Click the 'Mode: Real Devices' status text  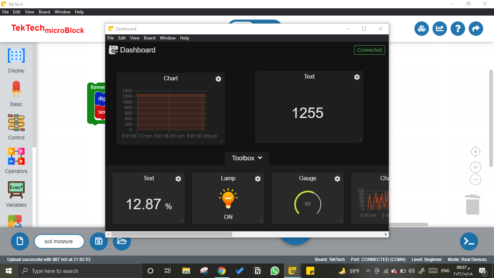pyautogui.click(x=467, y=260)
